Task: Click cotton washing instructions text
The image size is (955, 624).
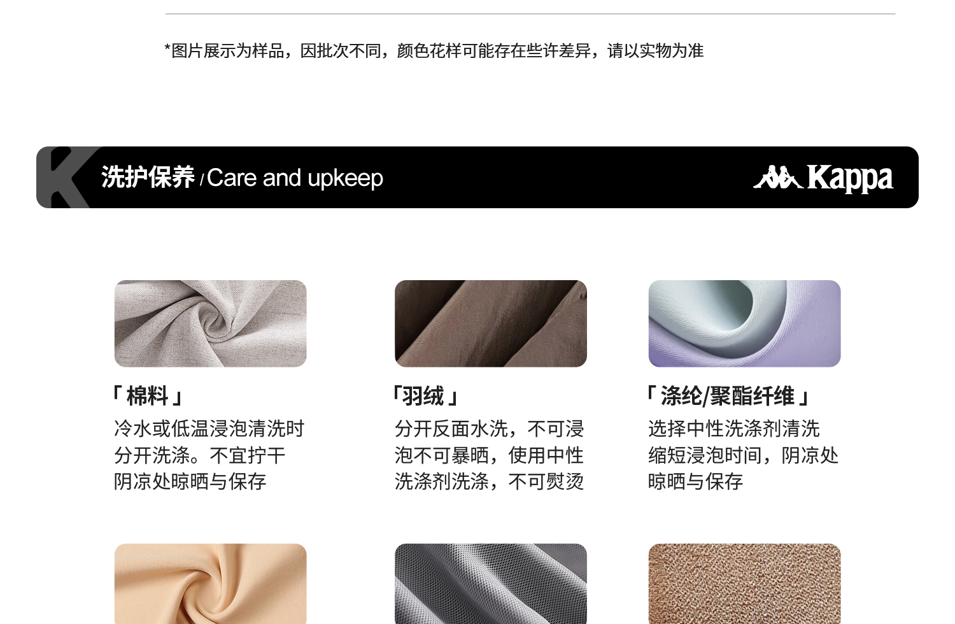Action: (209, 455)
